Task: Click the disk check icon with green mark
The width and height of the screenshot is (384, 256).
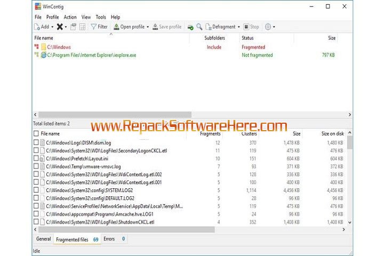Action: pos(190,27)
